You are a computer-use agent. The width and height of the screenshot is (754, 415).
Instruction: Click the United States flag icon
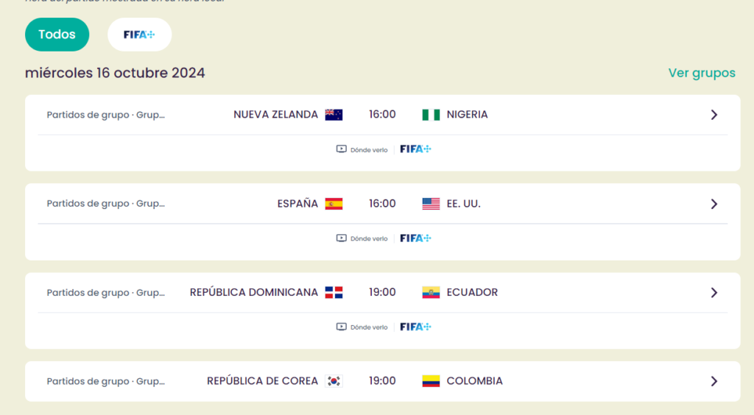[x=431, y=204]
